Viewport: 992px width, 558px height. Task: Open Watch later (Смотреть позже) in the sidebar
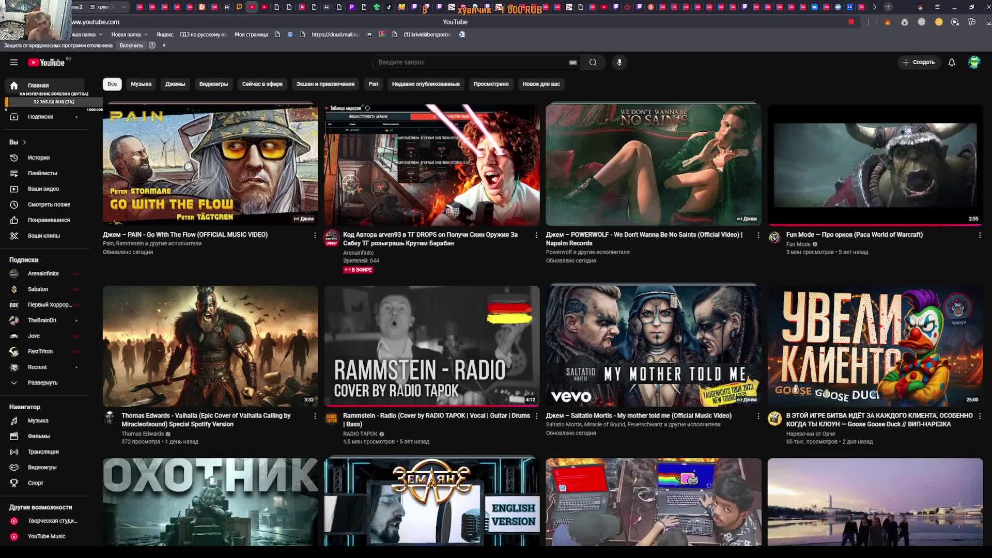point(49,205)
